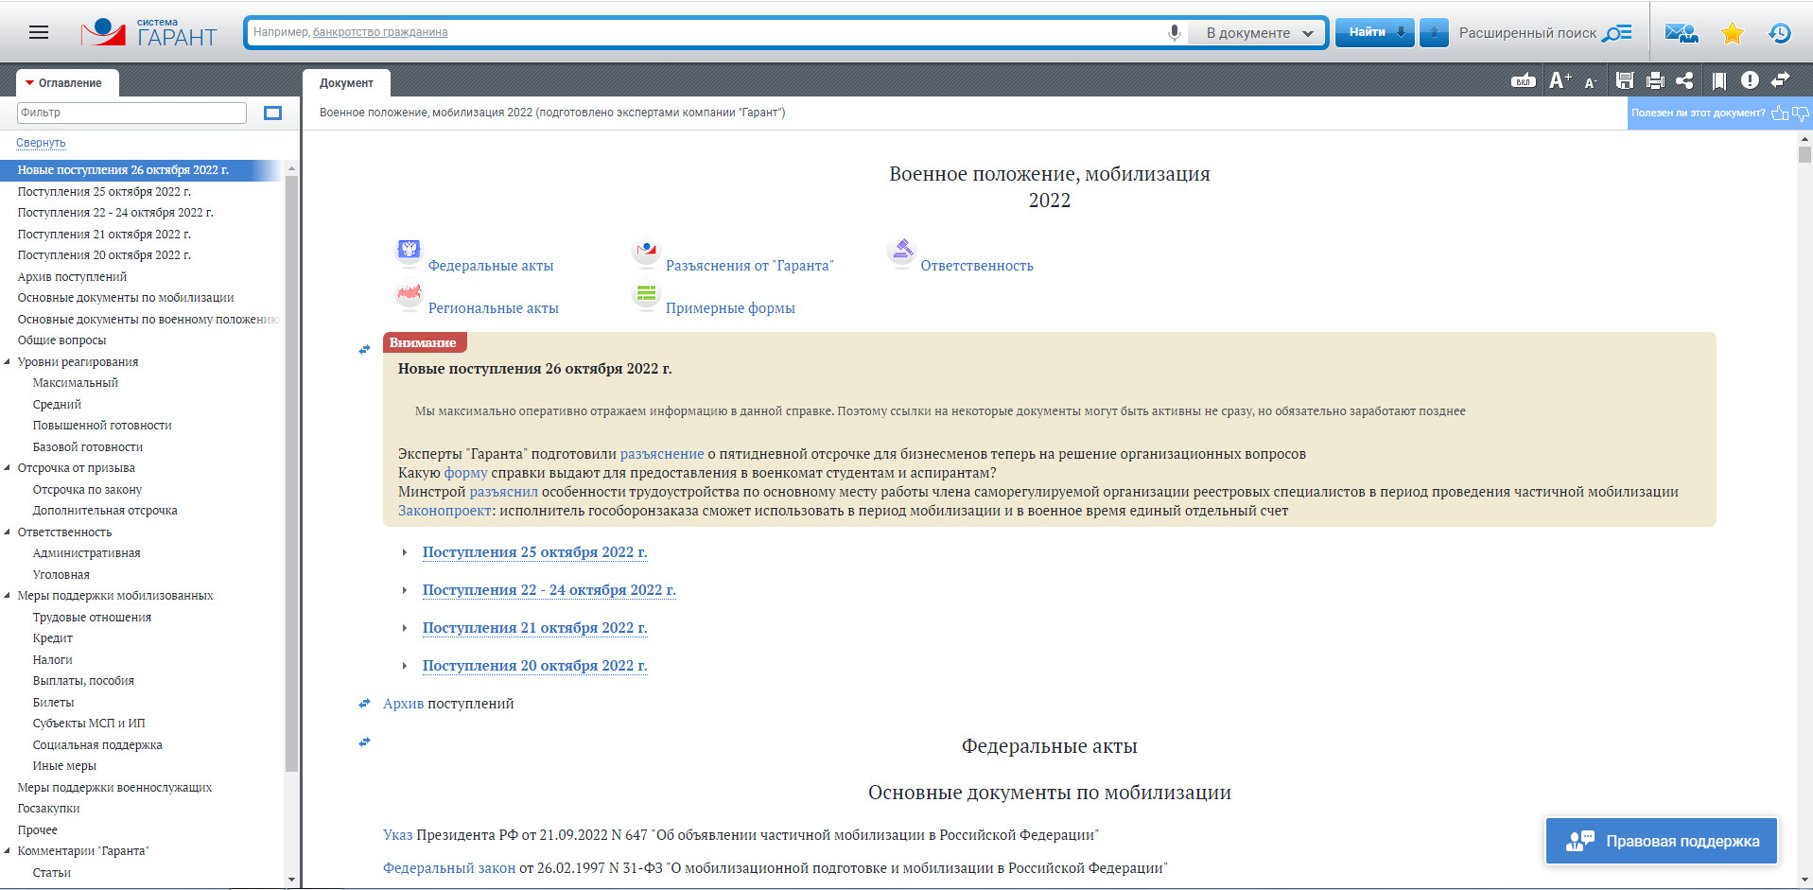Click the double-arrow swap icon in toolbar
Viewport: 1813px width, 890px height.
(x=1781, y=80)
